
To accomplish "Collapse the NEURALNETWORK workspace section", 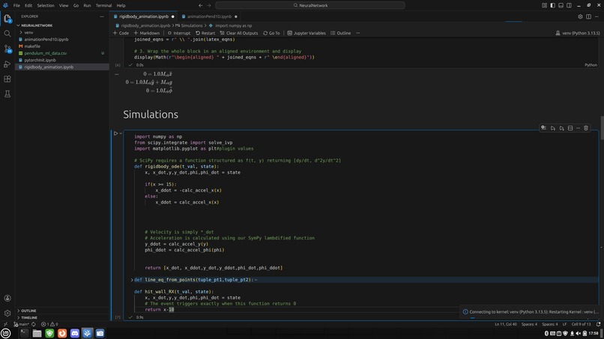I will 37,25.
